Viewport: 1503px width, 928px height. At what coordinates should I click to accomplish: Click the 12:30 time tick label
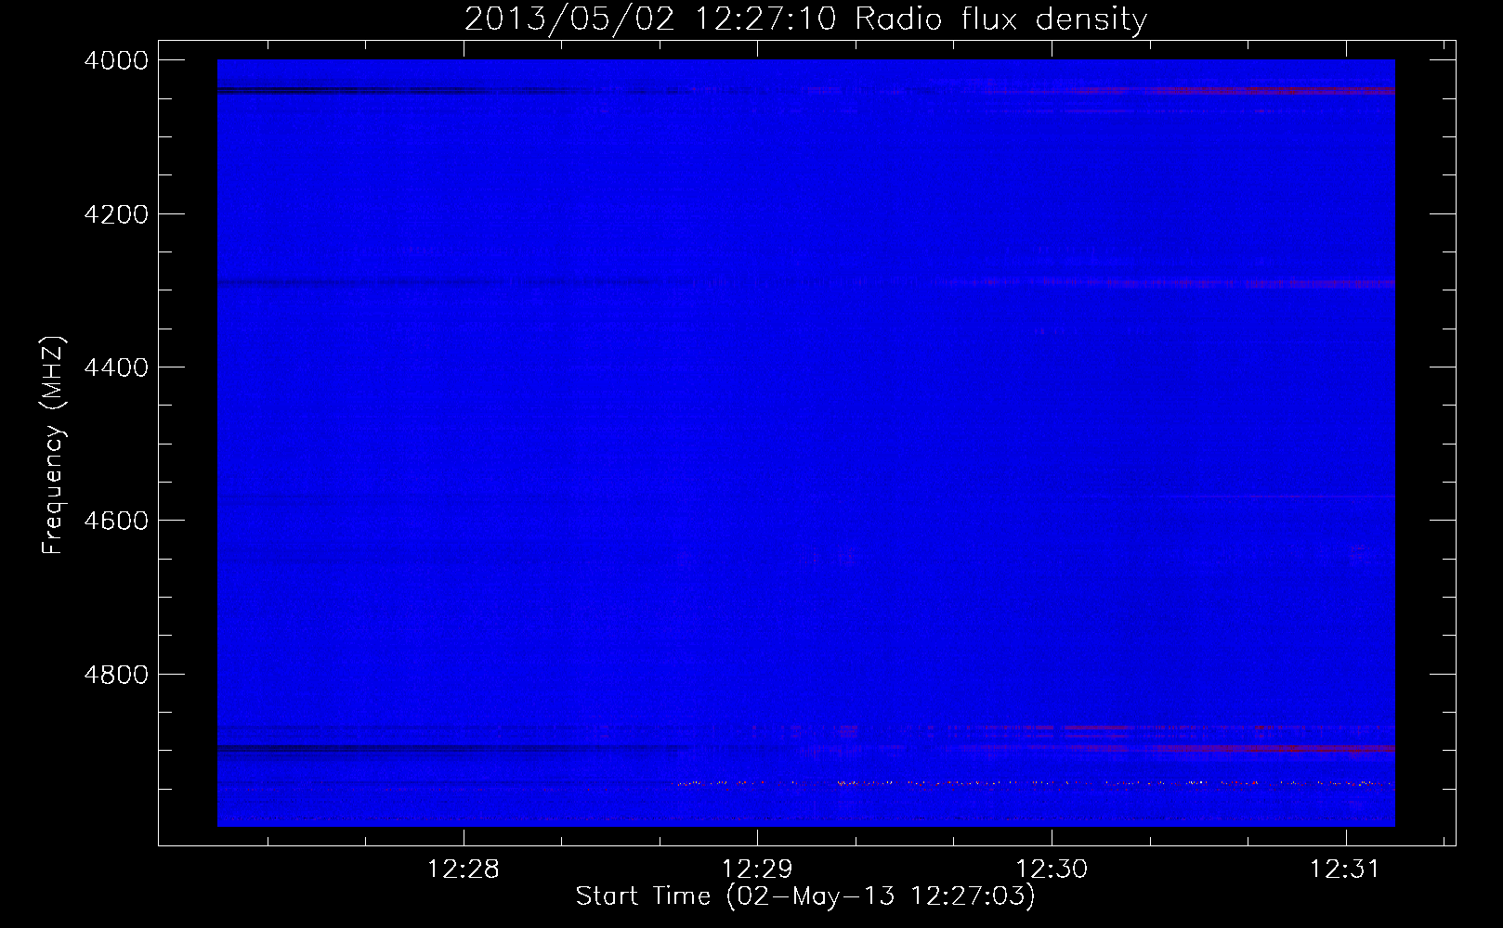click(x=1052, y=870)
